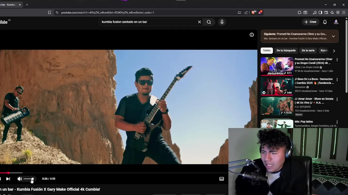
Task: Click the Brave Shields lion icon
Action: 254,12
